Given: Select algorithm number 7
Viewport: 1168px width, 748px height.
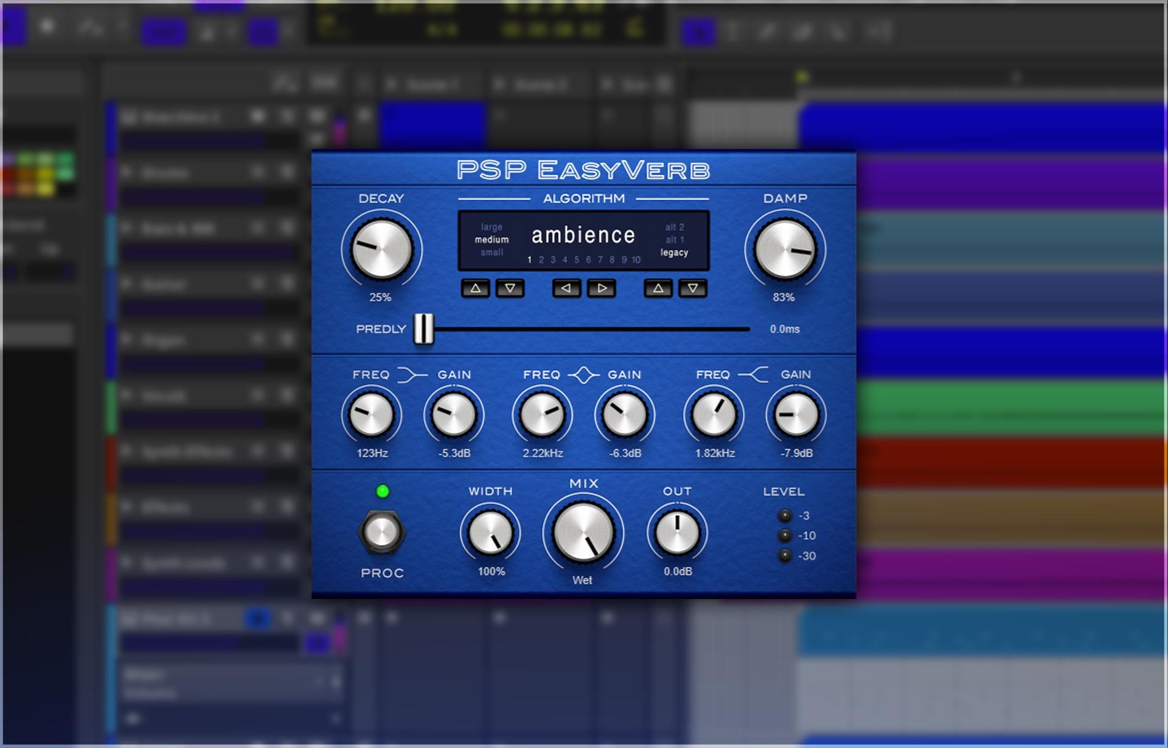Looking at the screenshot, I should point(600,260).
